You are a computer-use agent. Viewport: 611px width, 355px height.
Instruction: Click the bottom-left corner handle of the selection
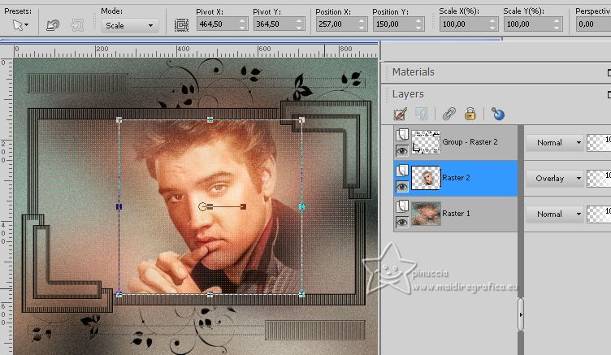pyautogui.click(x=119, y=295)
